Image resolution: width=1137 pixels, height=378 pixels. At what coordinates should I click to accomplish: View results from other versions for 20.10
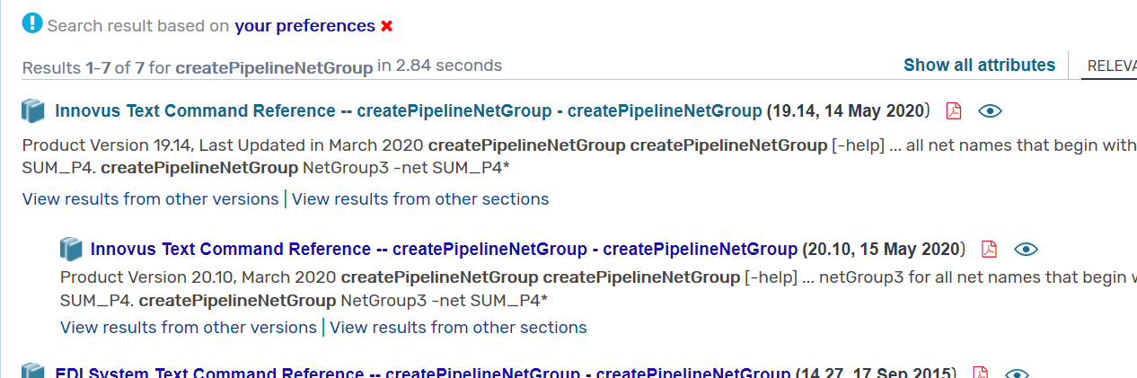(189, 327)
